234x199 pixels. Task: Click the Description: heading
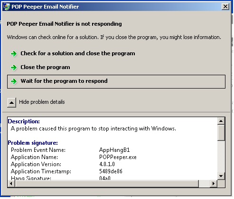pyautogui.click(x=24, y=121)
